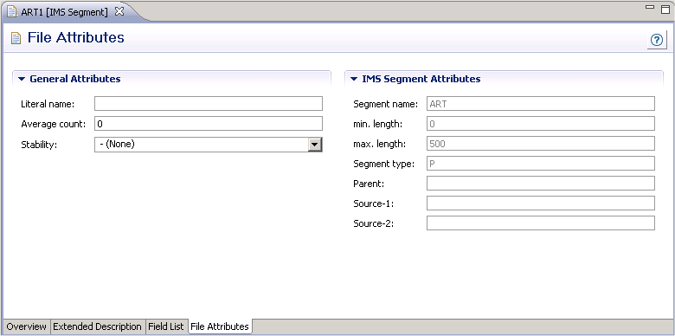Minimize the editor pane

pyautogui.click(x=650, y=7)
